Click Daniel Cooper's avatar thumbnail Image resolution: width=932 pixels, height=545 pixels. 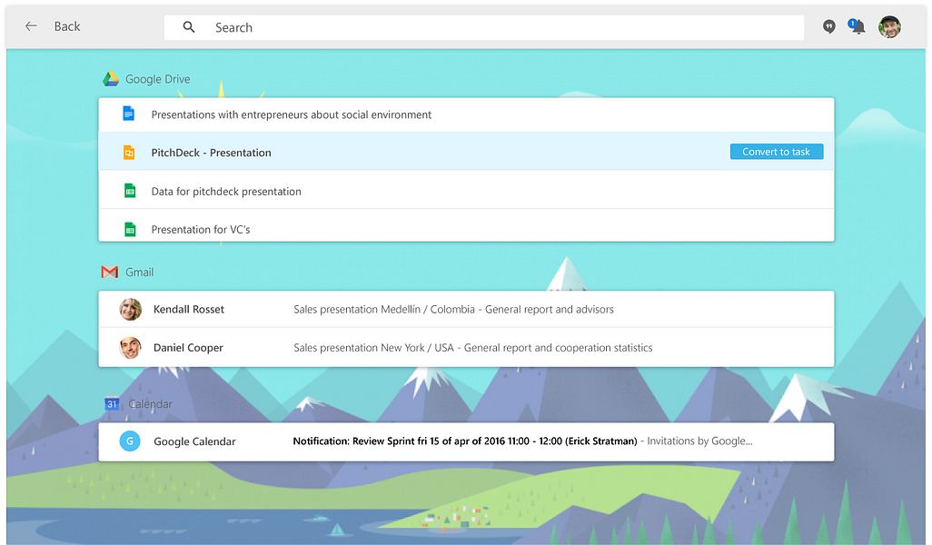coord(130,348)
